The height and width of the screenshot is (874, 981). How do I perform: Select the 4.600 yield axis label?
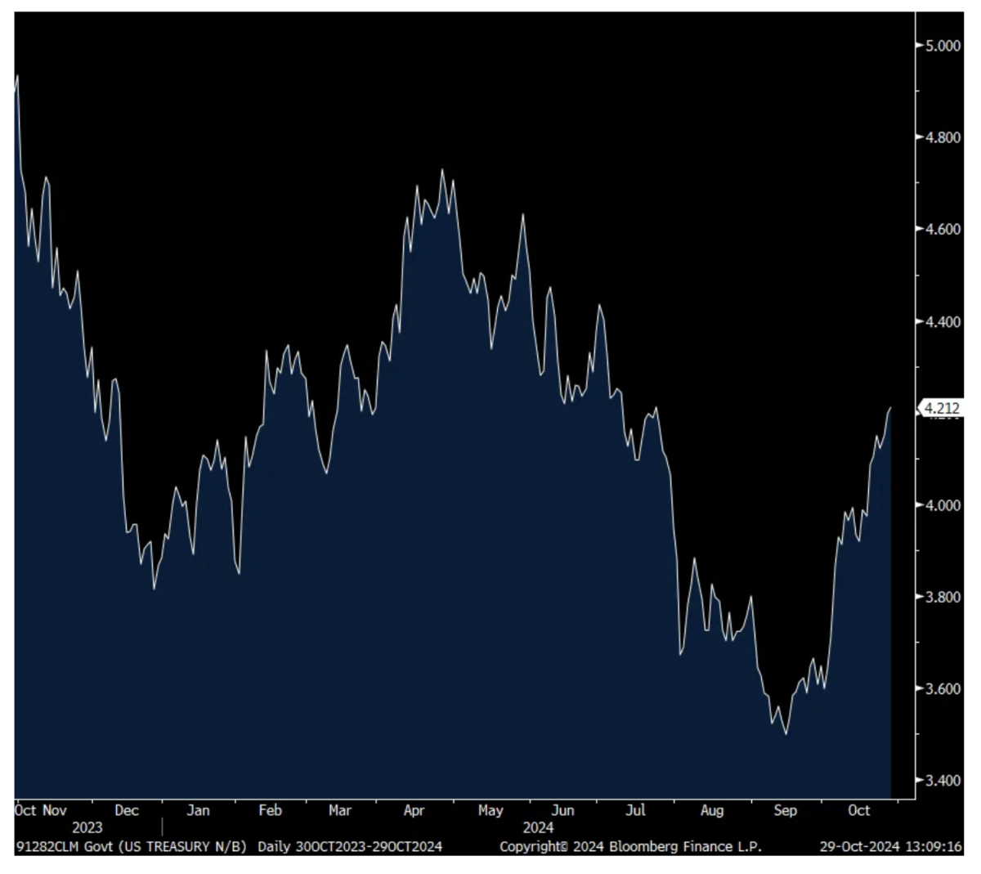(943, 230)
